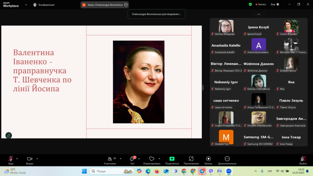Select Dmytro Shkoliarenko's video thumbnail
Image resolution: width=313 pixels, height=176 pixels.
(x=259, y=118)
